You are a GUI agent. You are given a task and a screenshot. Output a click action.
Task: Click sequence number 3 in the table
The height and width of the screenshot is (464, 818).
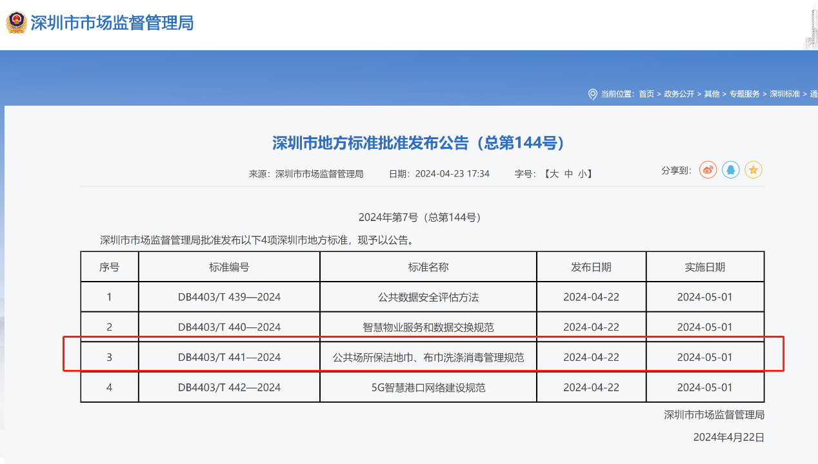[x=109, y=357]
